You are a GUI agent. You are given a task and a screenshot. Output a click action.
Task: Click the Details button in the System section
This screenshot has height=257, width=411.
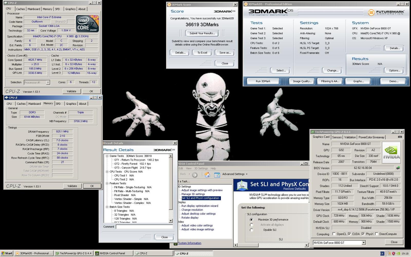pos(395,48)
